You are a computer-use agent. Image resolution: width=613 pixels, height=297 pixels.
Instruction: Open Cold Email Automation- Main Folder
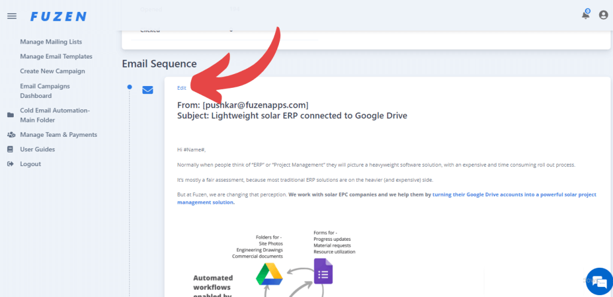tap(54, 115)
